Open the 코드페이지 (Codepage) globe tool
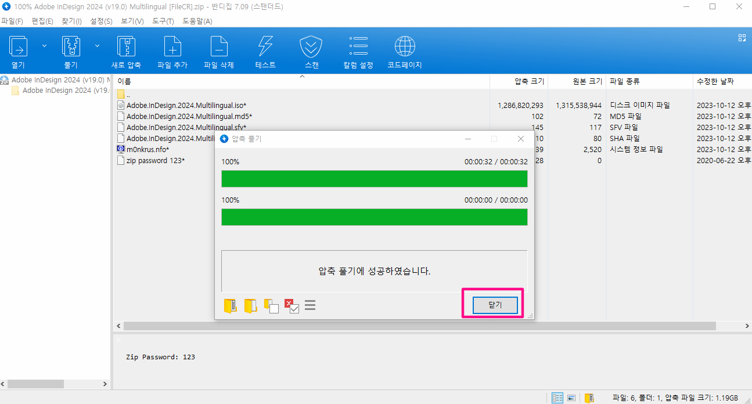The width and height of the screenshot is (752, 404). pyautogui.click(x=405, y=46)
